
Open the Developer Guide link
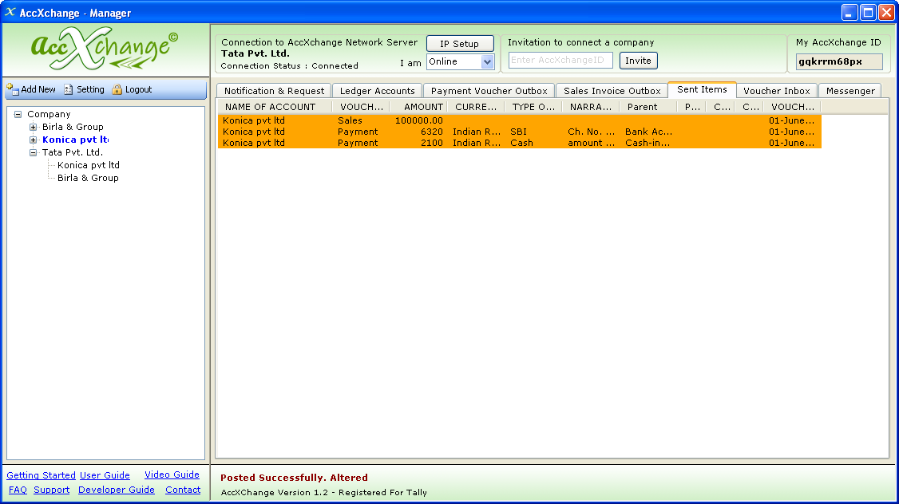click(x=117, y=490)
